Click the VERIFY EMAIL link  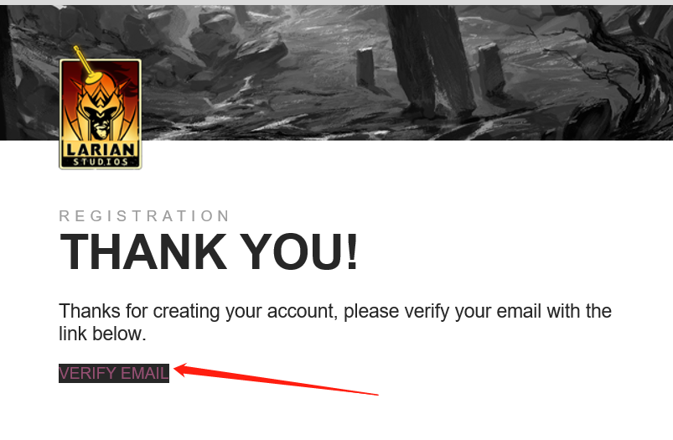click(114, 373)
